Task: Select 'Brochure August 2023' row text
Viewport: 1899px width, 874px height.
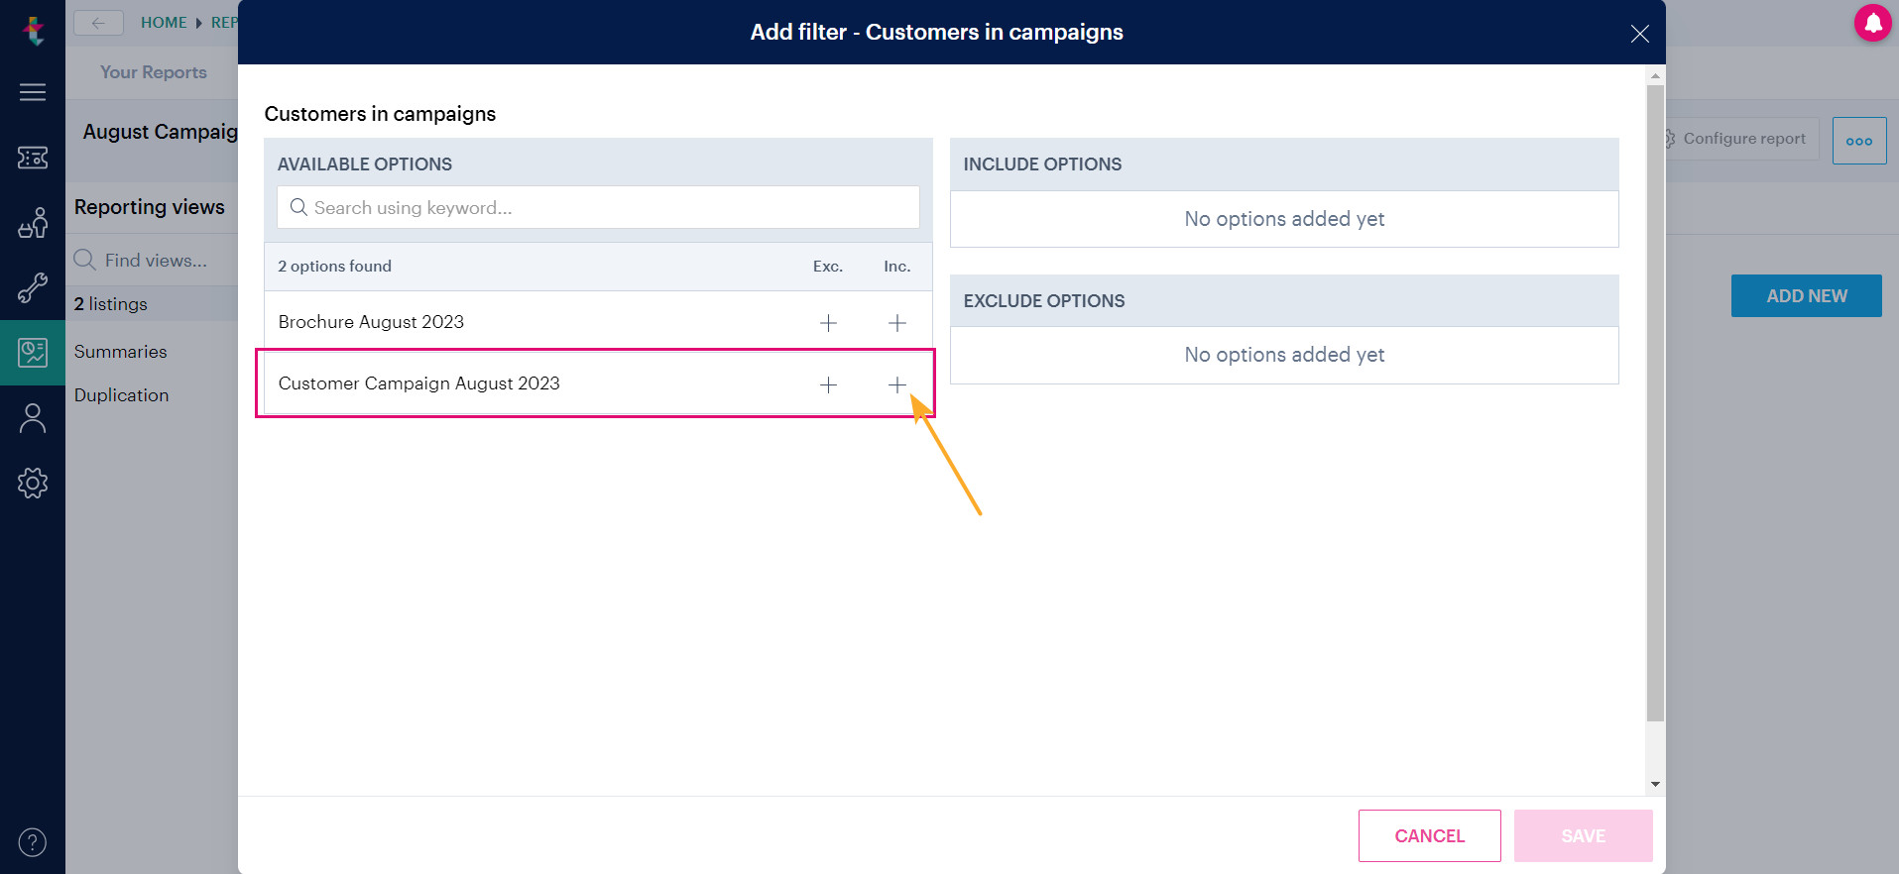Action: click(371, 322)
